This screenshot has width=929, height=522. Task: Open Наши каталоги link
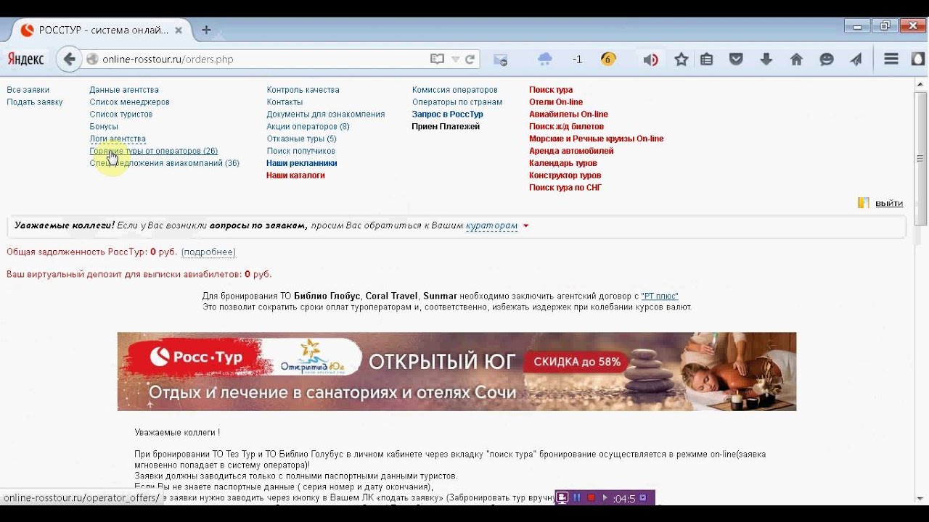point(295,175)
